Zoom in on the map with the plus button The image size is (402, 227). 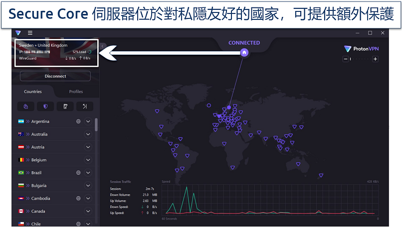(x=375, y=59)
